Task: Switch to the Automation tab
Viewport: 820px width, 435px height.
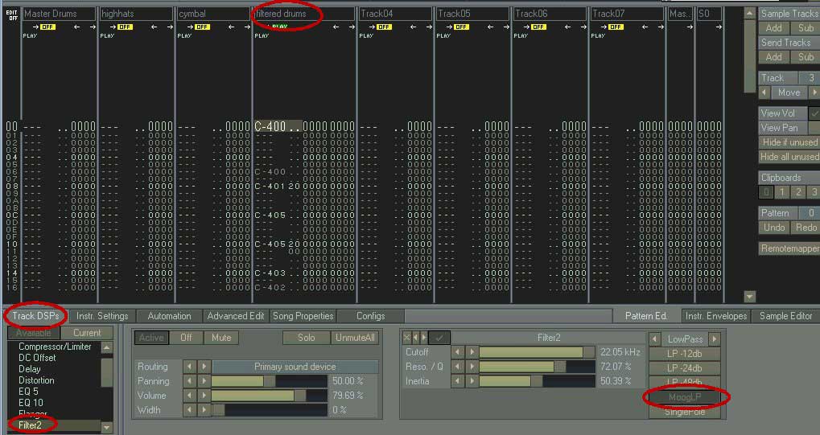Action: point(169,316)
